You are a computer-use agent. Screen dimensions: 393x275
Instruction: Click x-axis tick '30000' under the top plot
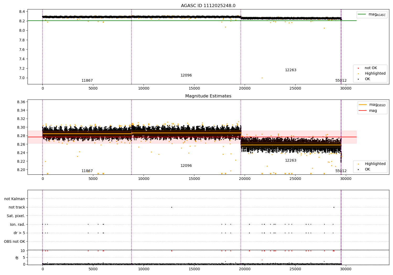coord(346,89)
